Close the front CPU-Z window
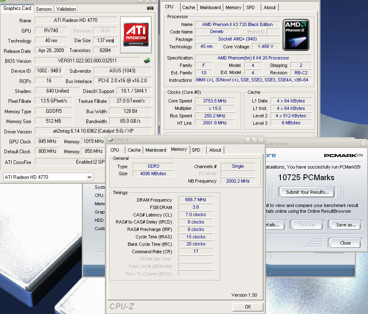The width and height of the screenshot is (368, 314). (x=261, y=140)
